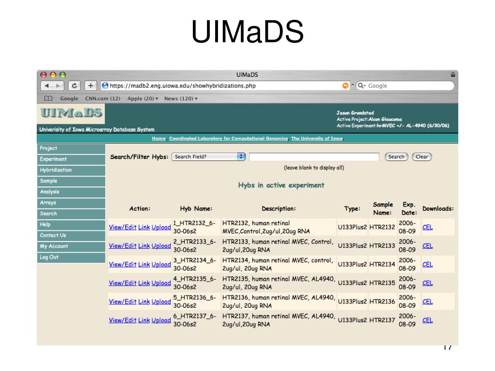Download CEL for HTR2133

427,246
